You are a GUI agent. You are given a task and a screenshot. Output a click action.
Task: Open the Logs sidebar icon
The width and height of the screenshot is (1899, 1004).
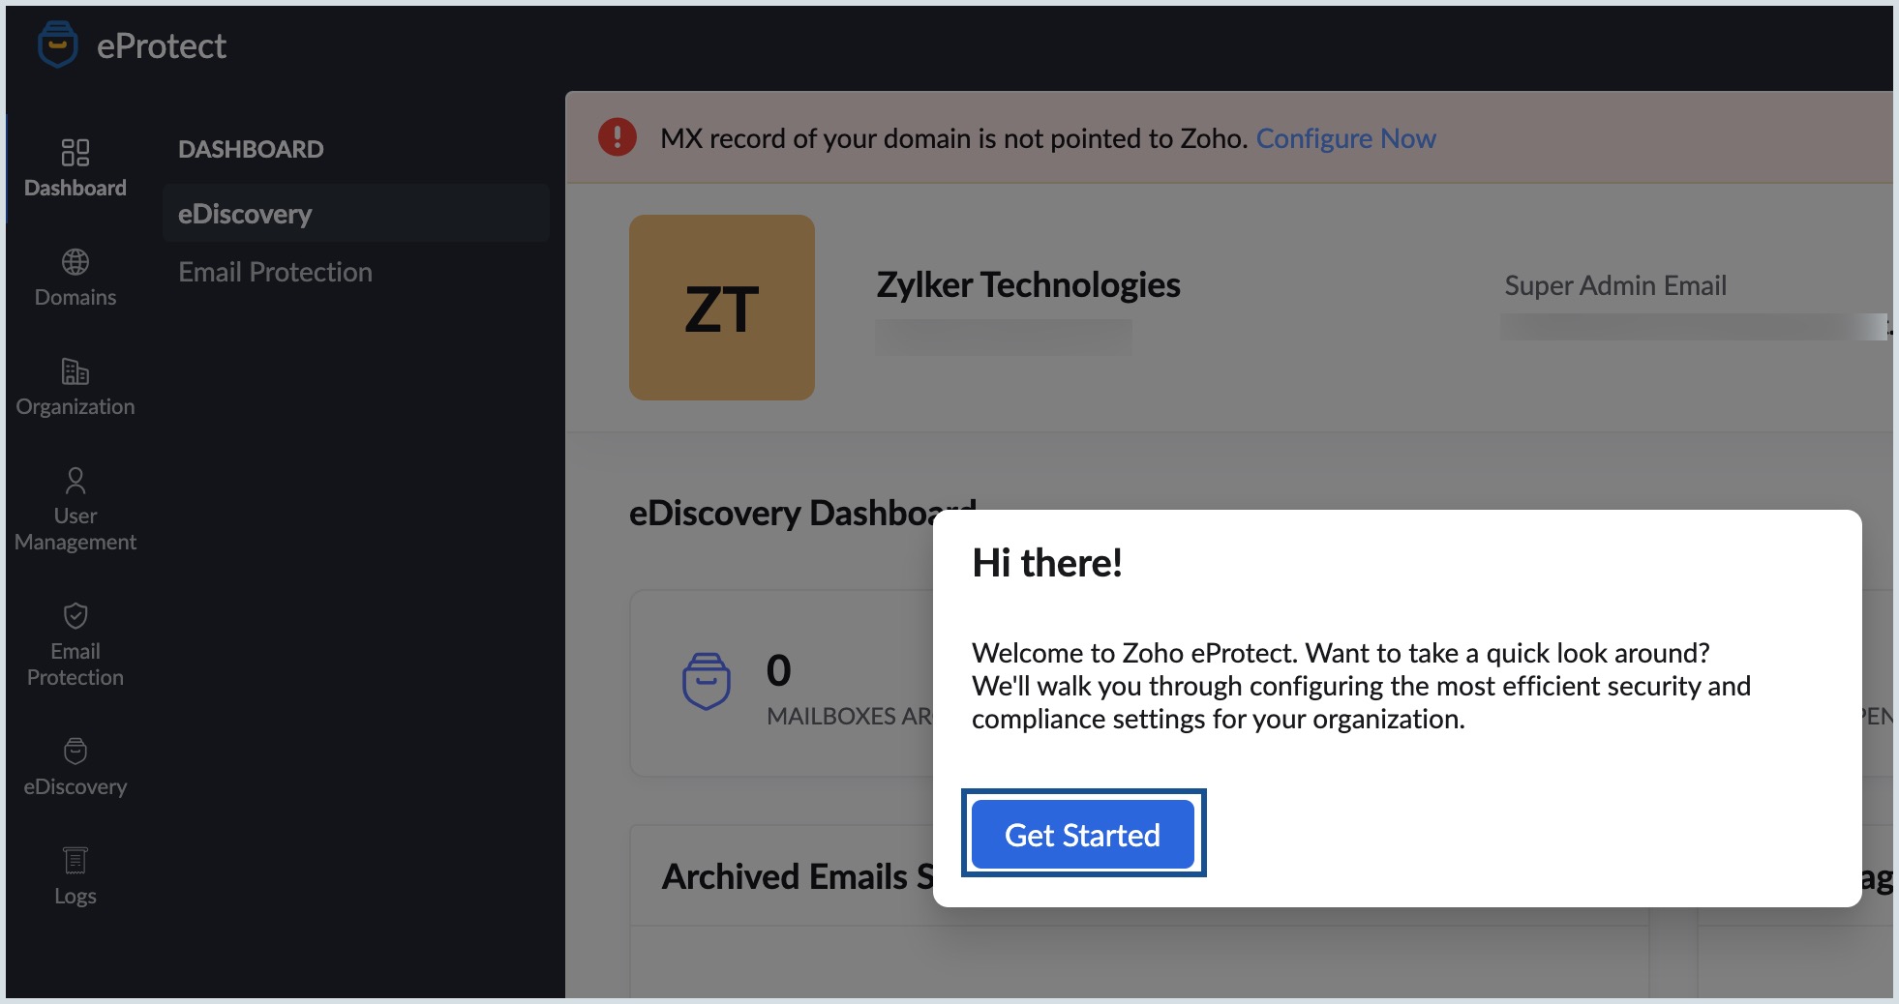[x=75, y=861]
